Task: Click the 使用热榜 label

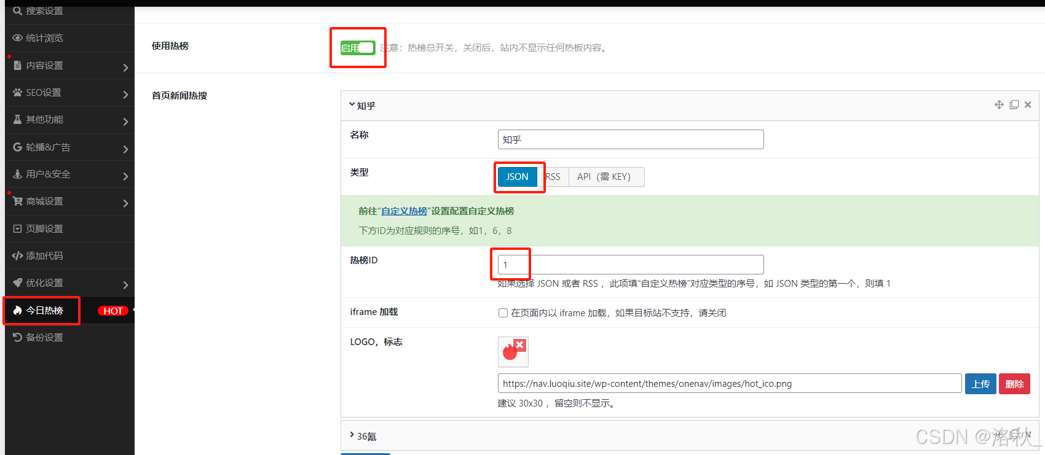Action: [x=170, y=46]
